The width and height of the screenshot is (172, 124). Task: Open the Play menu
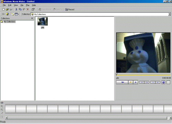coord(28,5)
